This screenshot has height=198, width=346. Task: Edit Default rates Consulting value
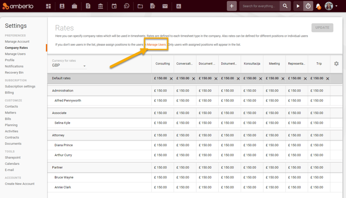click(x=160, y=78)
